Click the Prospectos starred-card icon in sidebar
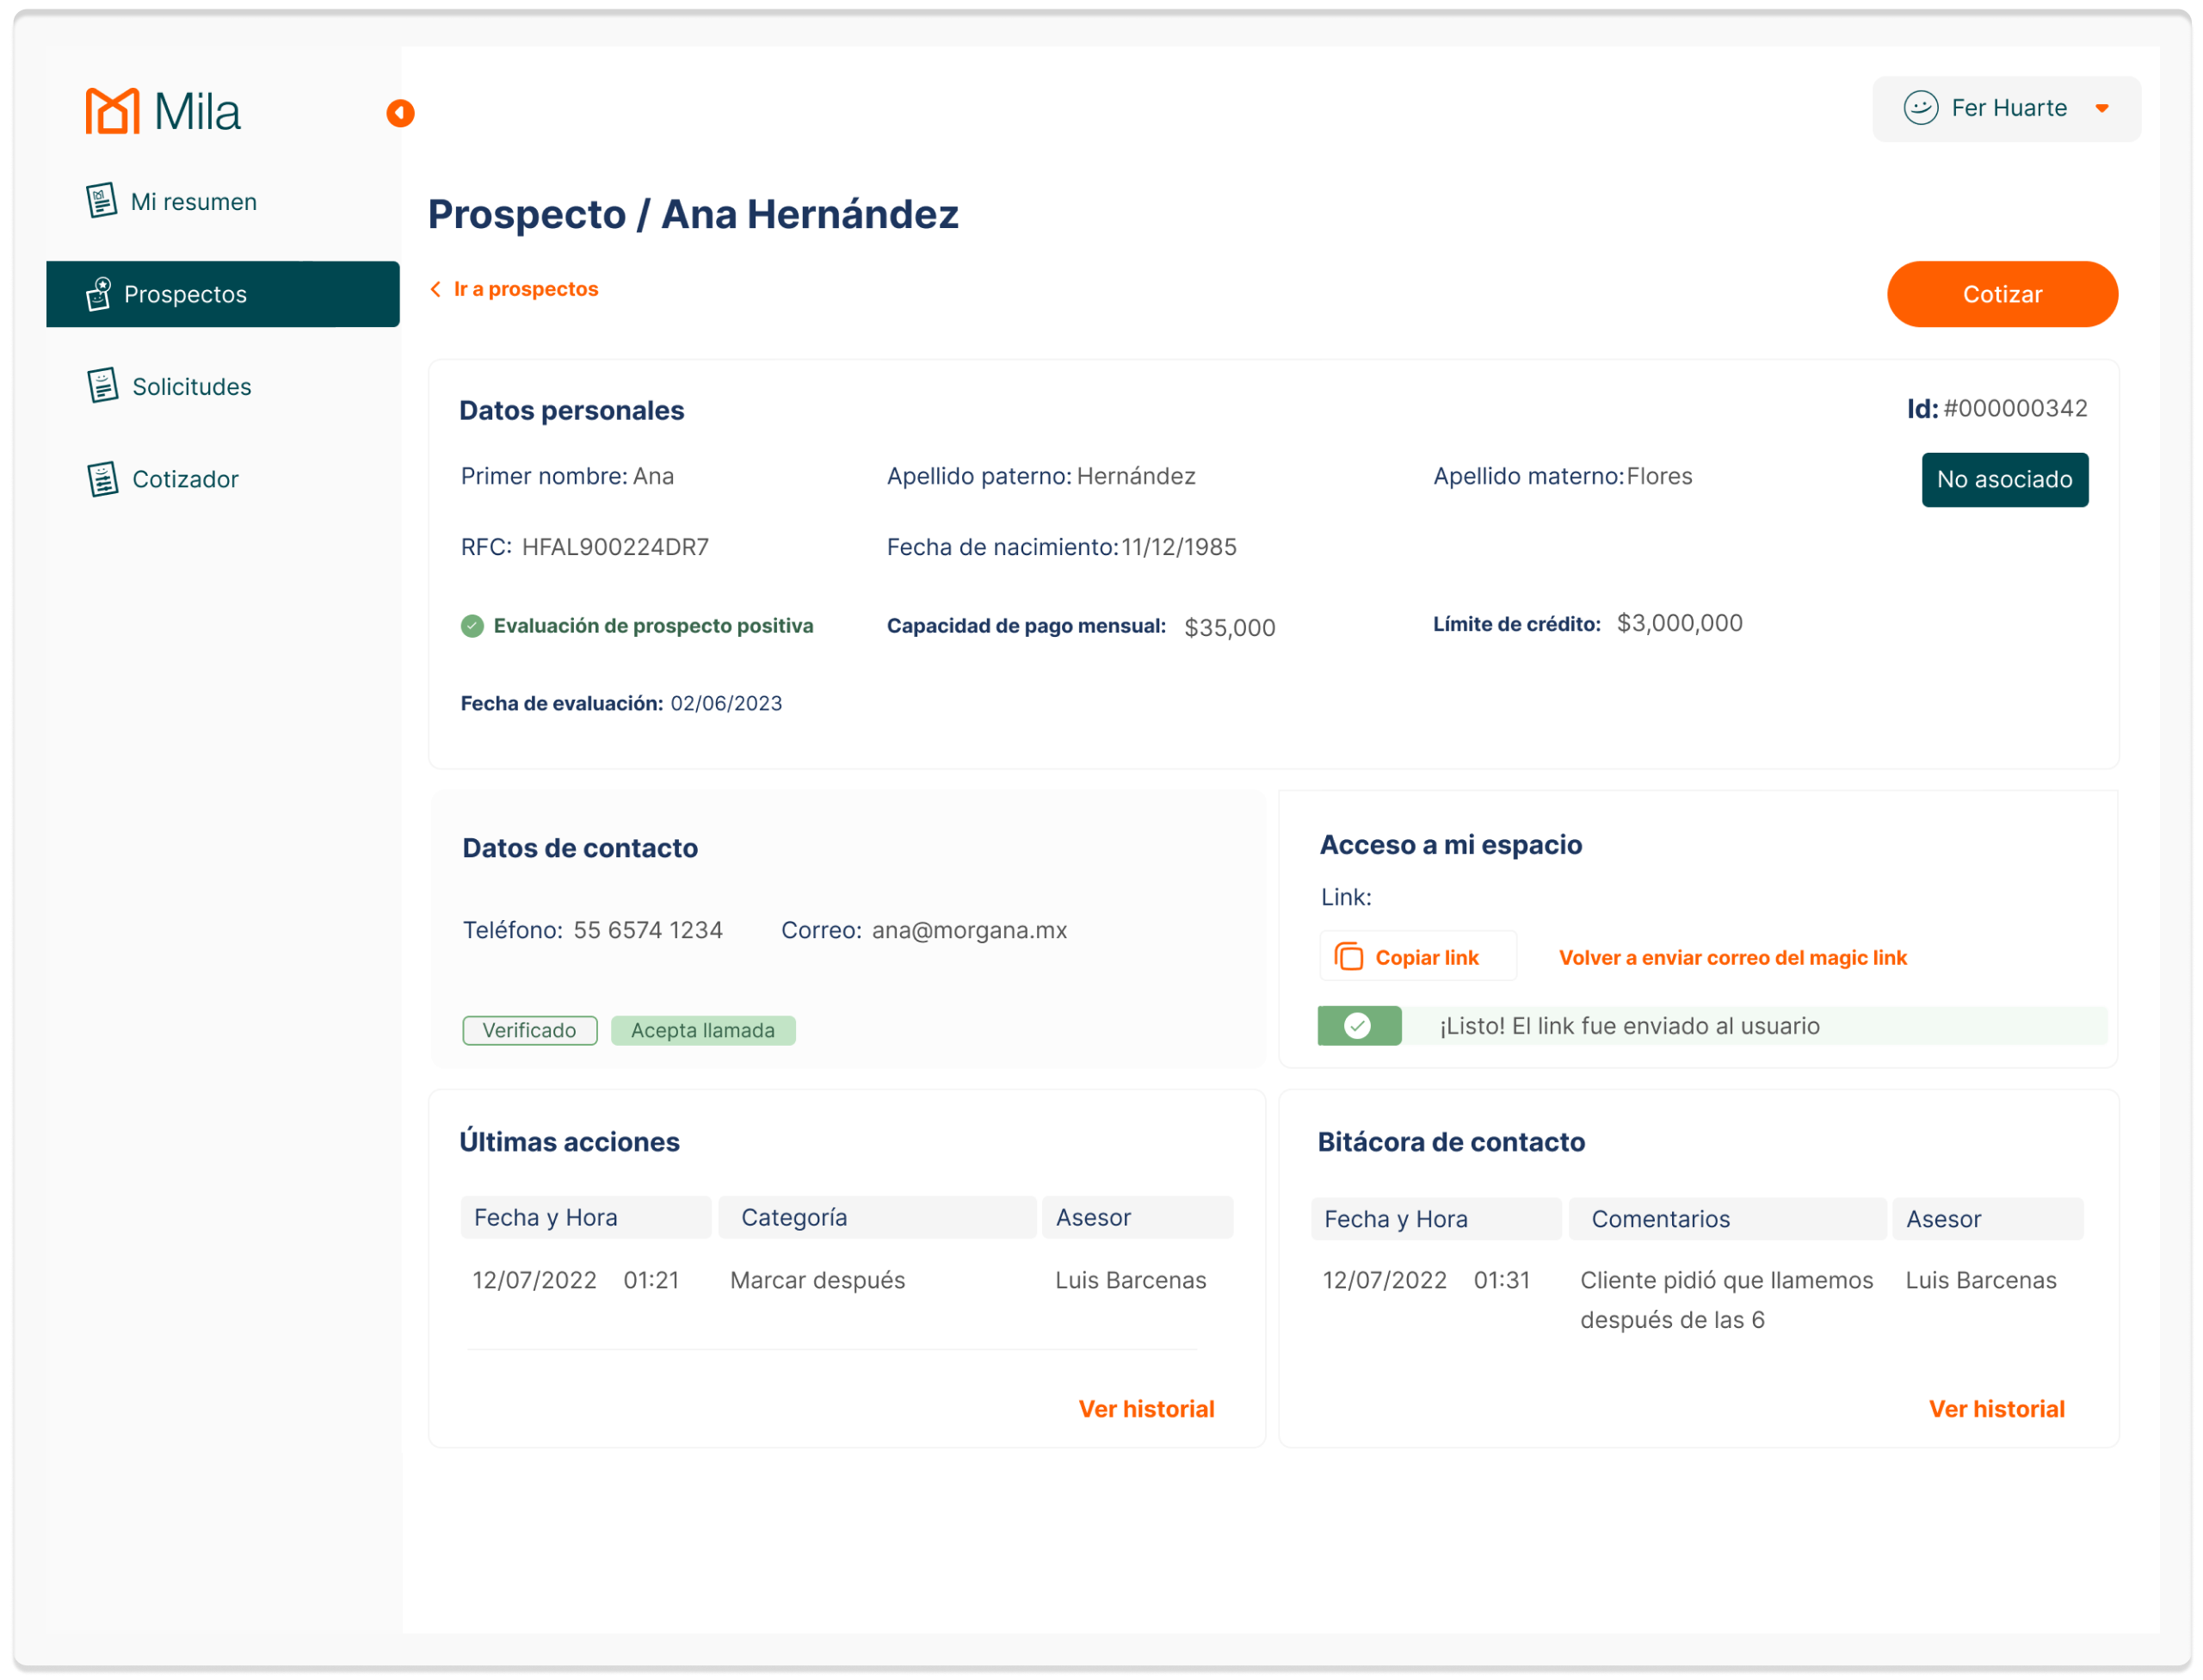2203x1680 pixels. click(x=99, y=294)
